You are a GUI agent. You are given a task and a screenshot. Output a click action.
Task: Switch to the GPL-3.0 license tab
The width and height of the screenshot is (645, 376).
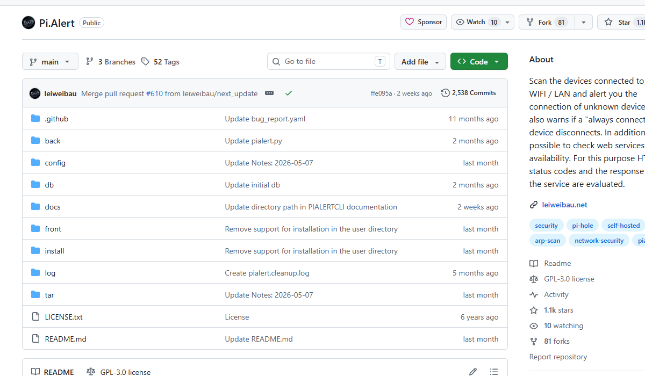click(119, 372)
